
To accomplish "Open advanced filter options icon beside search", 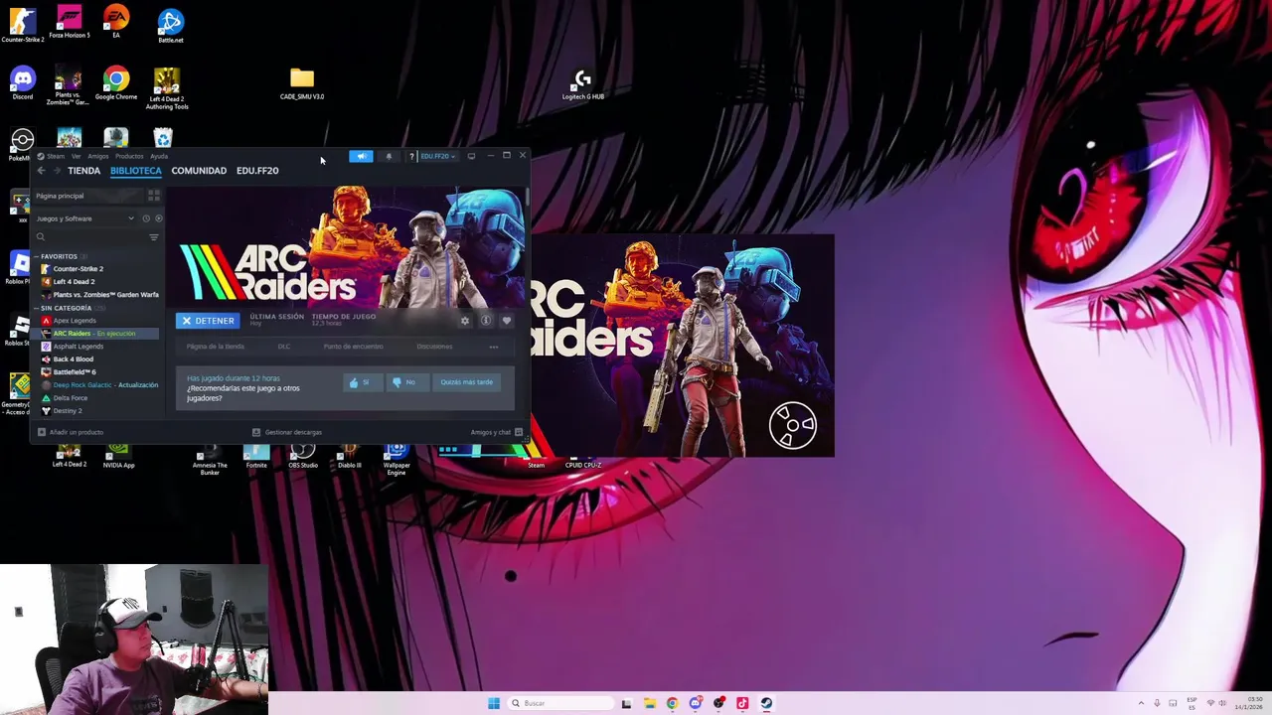I will coord(153,237).
